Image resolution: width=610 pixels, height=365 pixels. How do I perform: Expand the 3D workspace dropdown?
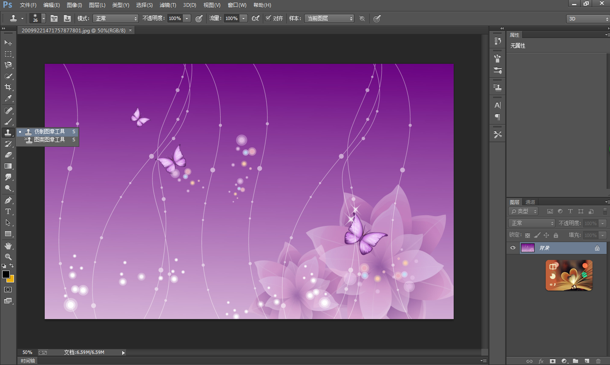tap(588, 19)
